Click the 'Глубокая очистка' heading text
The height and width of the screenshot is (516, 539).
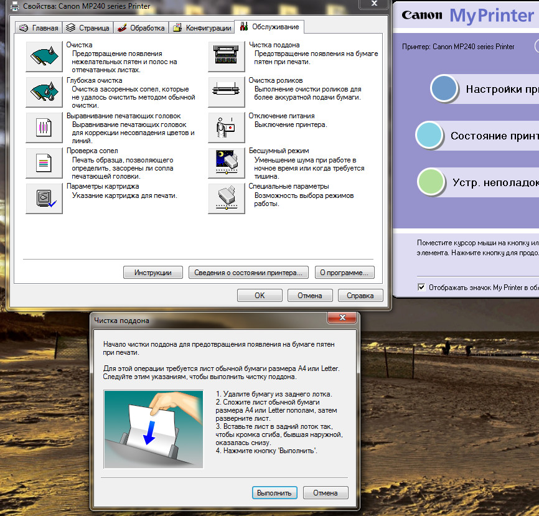(x=94, y=80)
